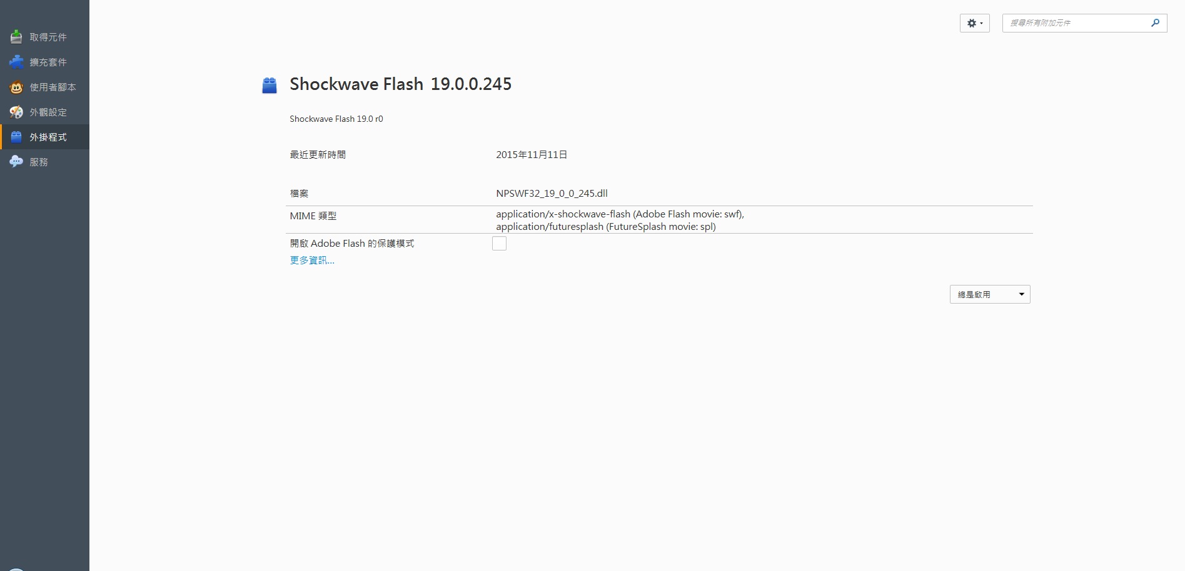Click the MIME 類型 label
The image size is (1185, 571).
[x=313, y=216]
